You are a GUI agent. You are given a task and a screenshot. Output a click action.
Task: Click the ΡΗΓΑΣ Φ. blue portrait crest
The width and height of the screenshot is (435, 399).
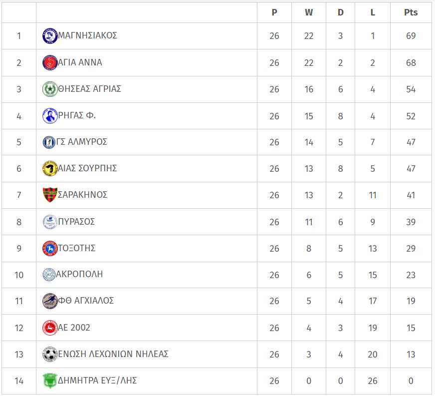[50, 115]
